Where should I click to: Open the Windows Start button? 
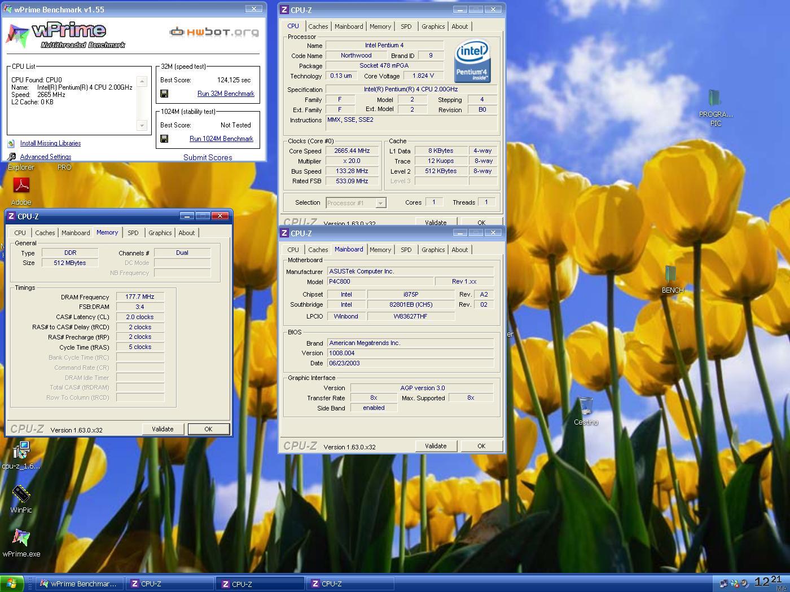tap(11, 584)
